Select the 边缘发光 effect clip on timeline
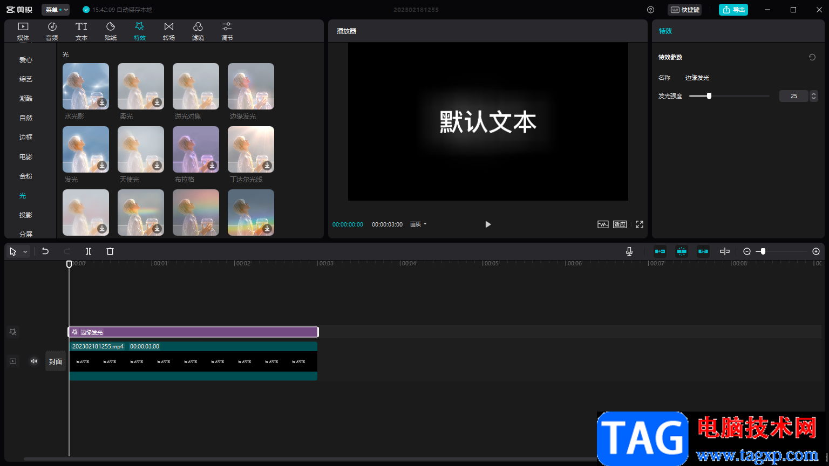Image resolution: width=829 pixels, height=466 pixels. click(193, 332)
